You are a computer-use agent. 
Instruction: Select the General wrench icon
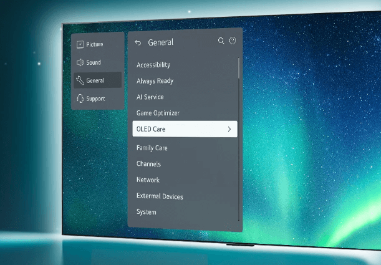[x=80, y=80]
